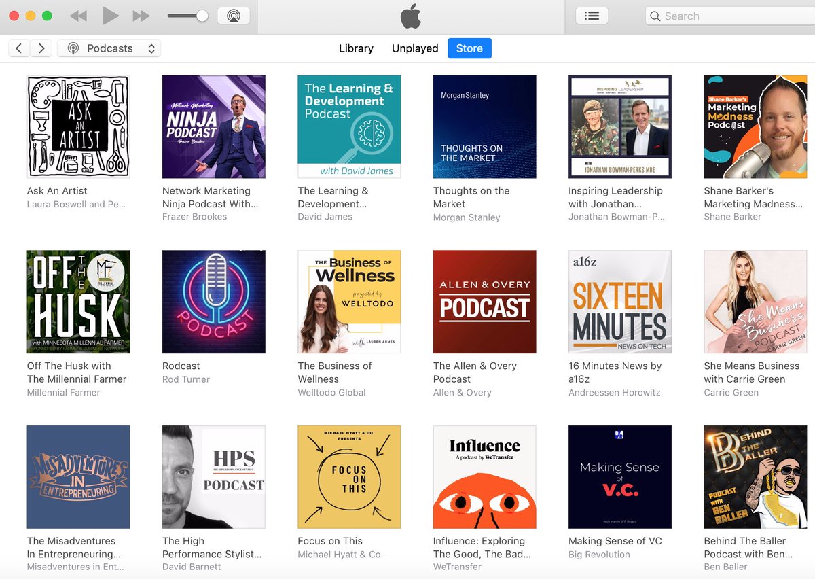Open Rodcast neon microphone artwork
Screen dimensions: 815x579
coord(214,302)
